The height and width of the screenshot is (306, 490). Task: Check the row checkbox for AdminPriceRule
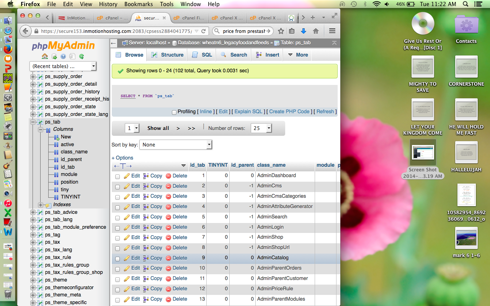click(118, 290)
